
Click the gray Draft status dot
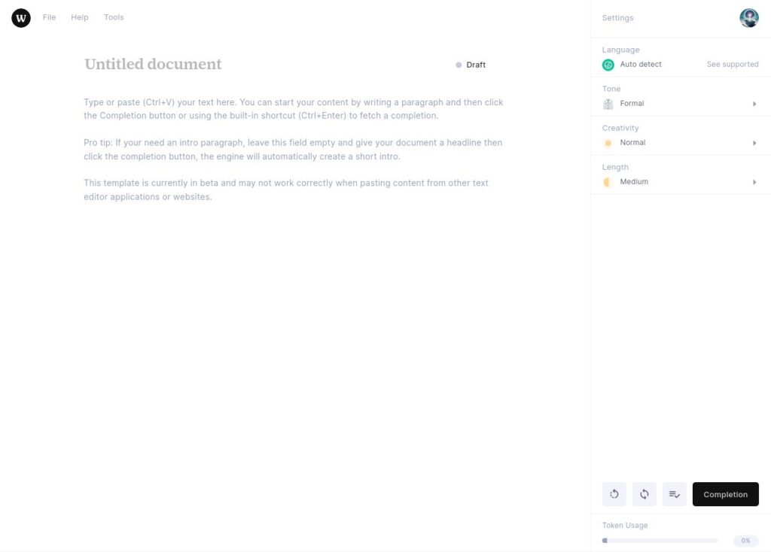[x=459, y=65]
